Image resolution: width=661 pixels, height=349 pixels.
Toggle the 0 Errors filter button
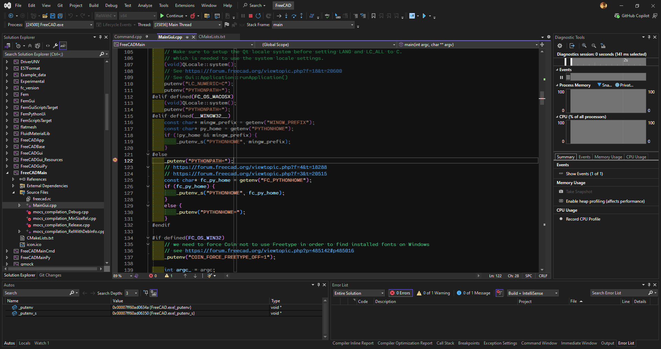[400, 293]
